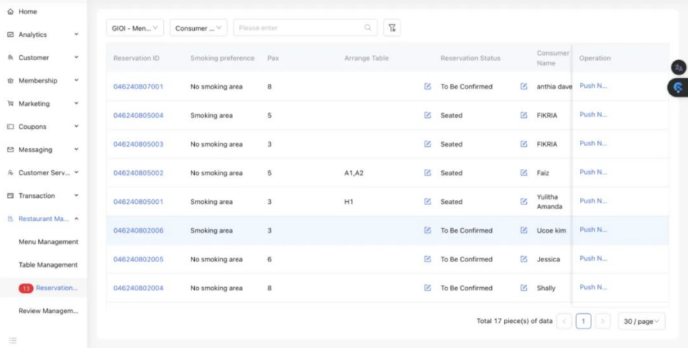Image resolution: width=688 pixels, height=348 pixels.
Task: Click the sidebar collapse icon at bottom left
Action: [12, 340]
